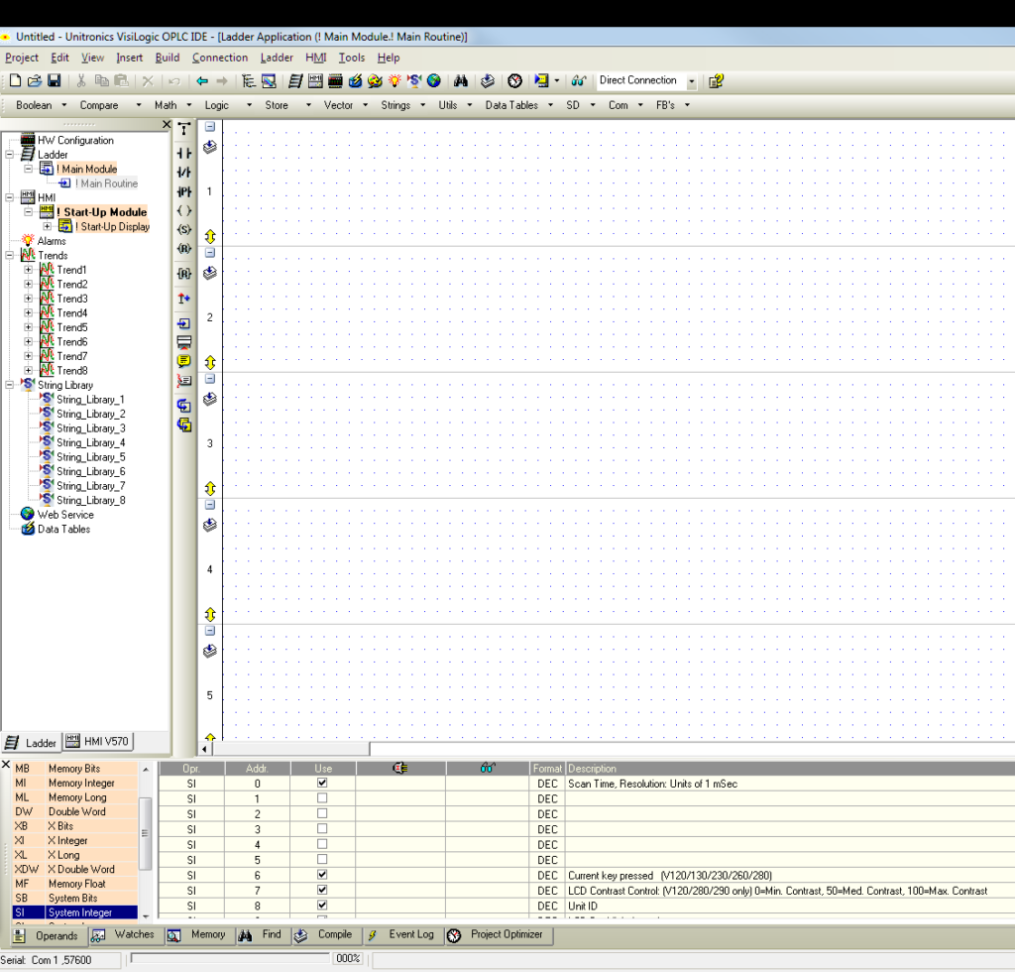Collapse the String Library tree node
Image resolution: width=1015 pixels, height=972 pixels.
click(x=9, y=385)
